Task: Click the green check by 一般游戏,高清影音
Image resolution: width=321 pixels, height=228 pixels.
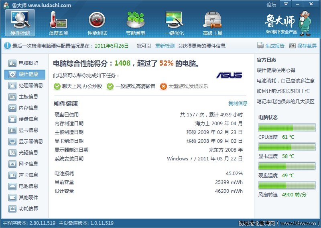Action: click(110, 86)
